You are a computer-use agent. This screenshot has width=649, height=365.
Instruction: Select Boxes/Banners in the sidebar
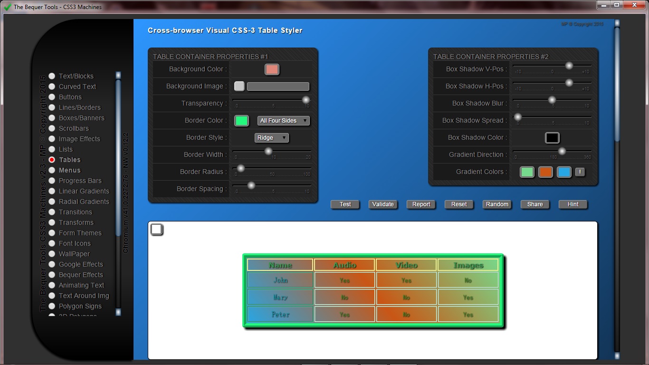point(52,118)
